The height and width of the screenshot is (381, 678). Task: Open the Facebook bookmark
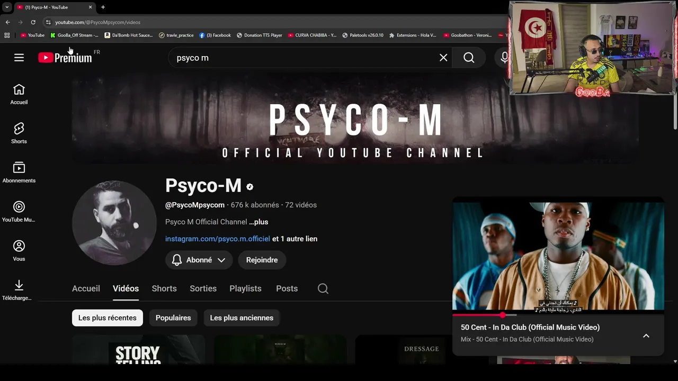click(x=215, y=35)
